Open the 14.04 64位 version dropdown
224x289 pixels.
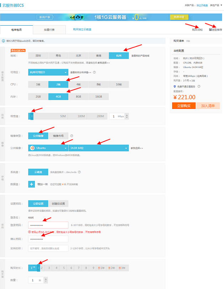pyautogui.click(x=98, y=148)
